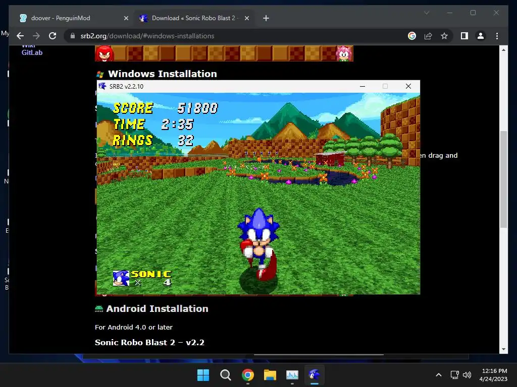Close the Sonic Robo Blast 2 download tab
517x387 pixels.
tap(246, 19)
